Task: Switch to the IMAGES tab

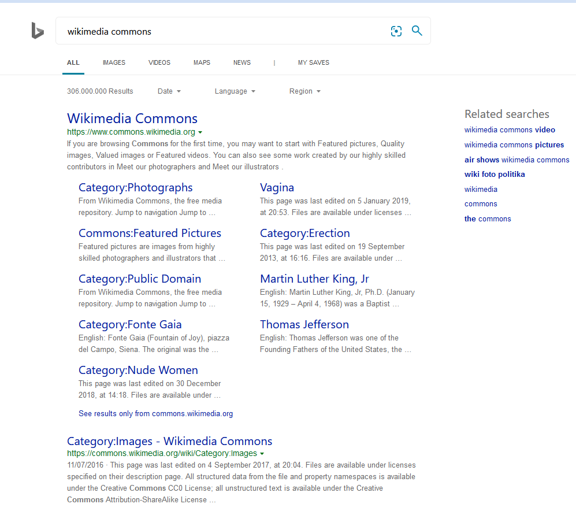Action: [114, 62]
